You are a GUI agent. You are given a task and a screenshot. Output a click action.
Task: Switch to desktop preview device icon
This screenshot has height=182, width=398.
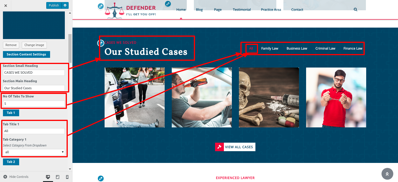click(48, 177)
